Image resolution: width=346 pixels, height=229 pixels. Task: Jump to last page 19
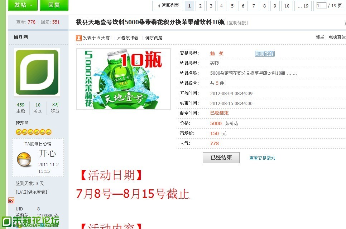pyautogui.click(x=303, y=6)
